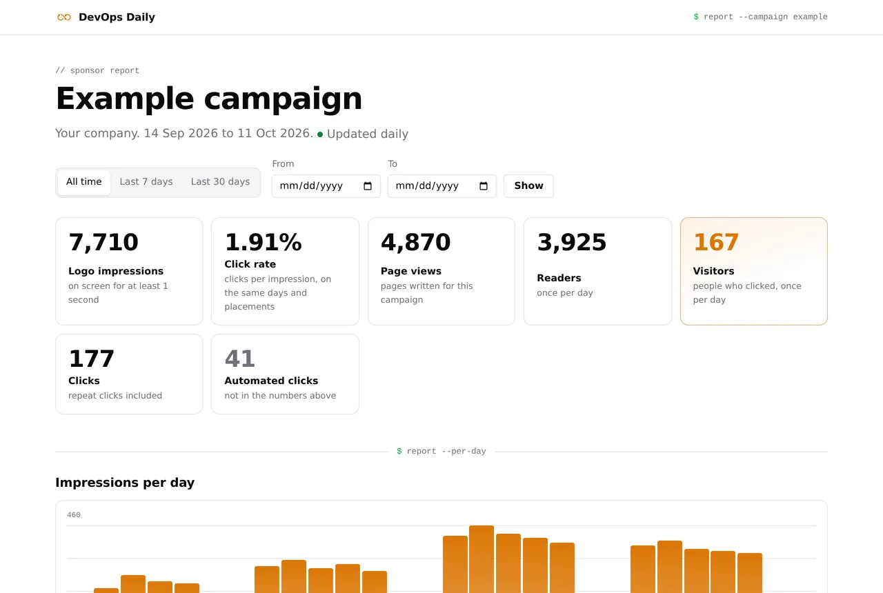
Task: Click the 'Impressions per day' heading
Action: tap(125, 483)
